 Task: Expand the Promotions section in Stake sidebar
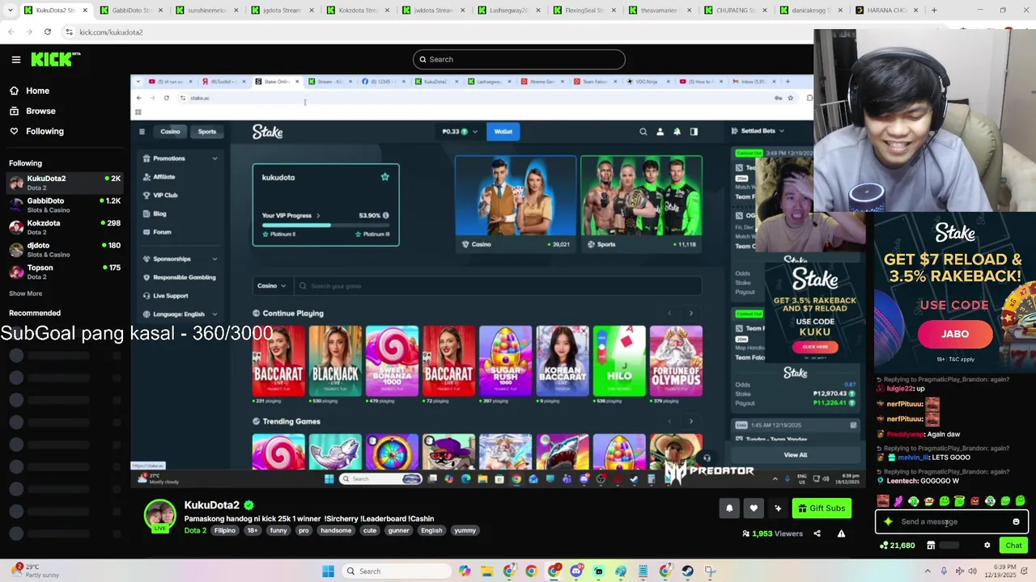tap(179, 158)
